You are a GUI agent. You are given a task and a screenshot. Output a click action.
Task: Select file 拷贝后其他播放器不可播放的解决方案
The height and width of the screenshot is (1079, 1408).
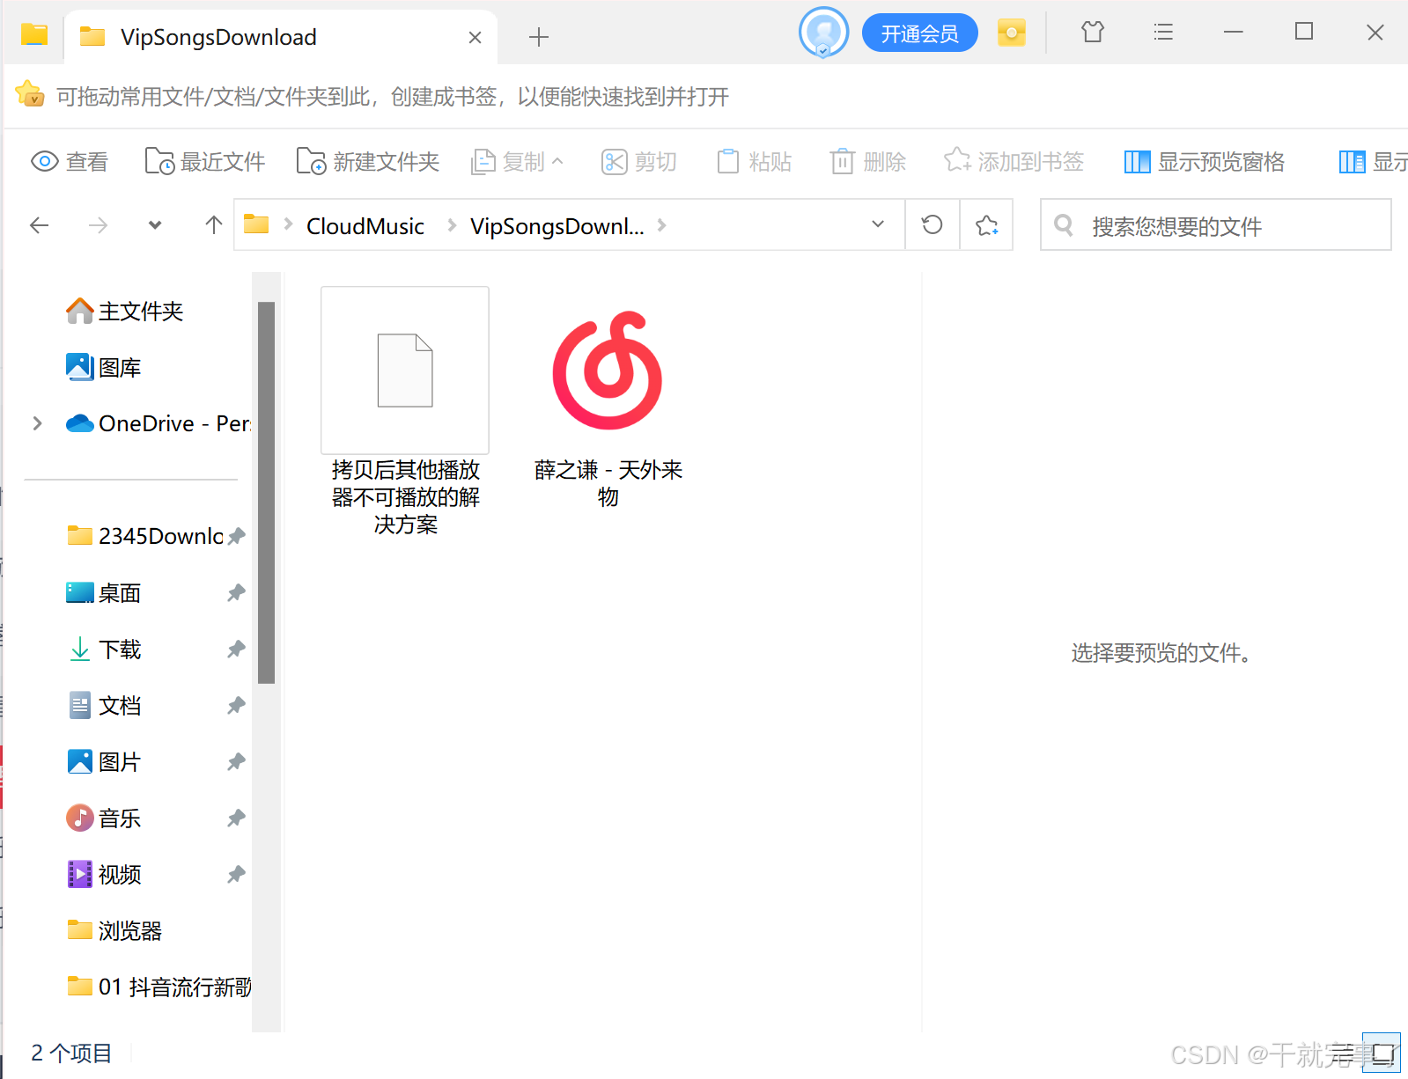pyautogui.click(x=405, y=412)
